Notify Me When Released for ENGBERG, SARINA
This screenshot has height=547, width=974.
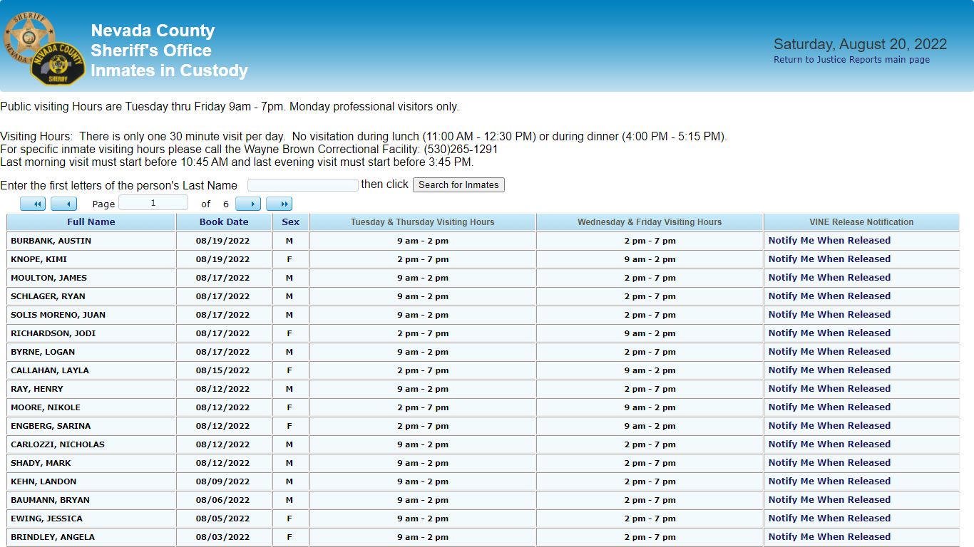click(829, 426)
